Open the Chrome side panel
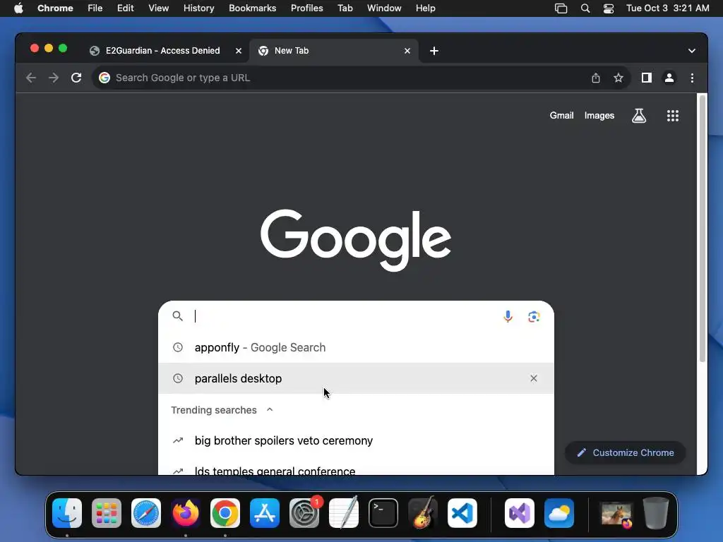723x542 pixels. tap(647, 78)
